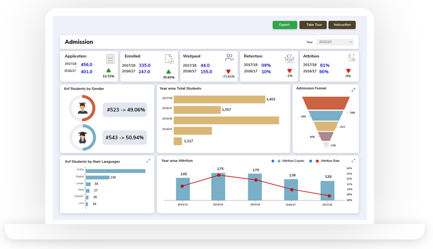The width and height of the screenshot is (433, 249).
Task: Click the 2015/16 attrition bar showing 170
Action: point(255,187)
